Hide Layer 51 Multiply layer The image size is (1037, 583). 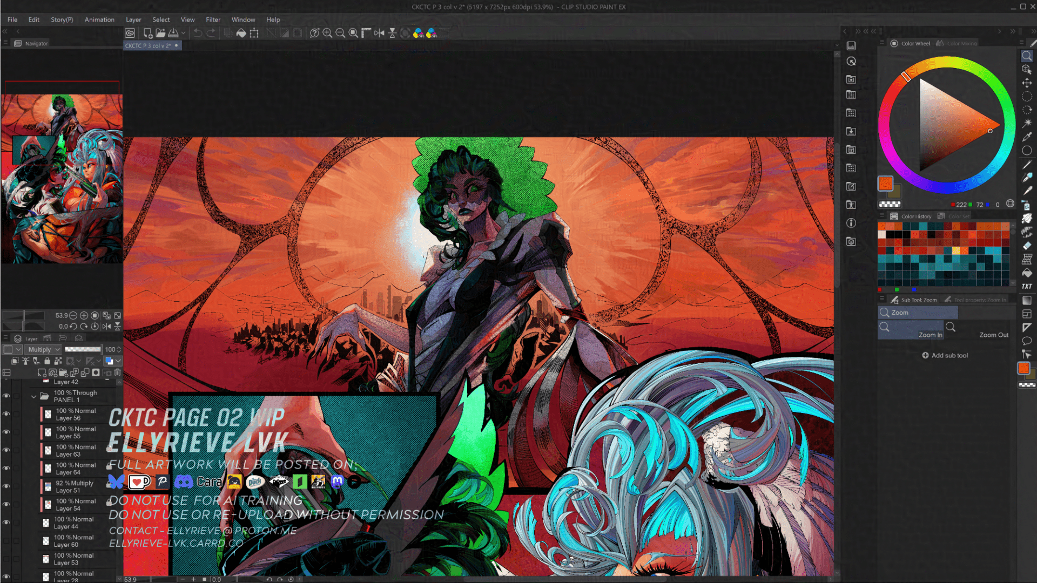click(6, 486)
